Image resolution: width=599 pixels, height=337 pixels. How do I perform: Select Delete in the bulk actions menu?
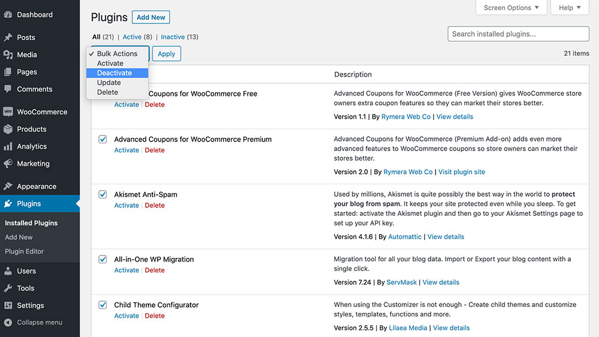click(108, 92)
